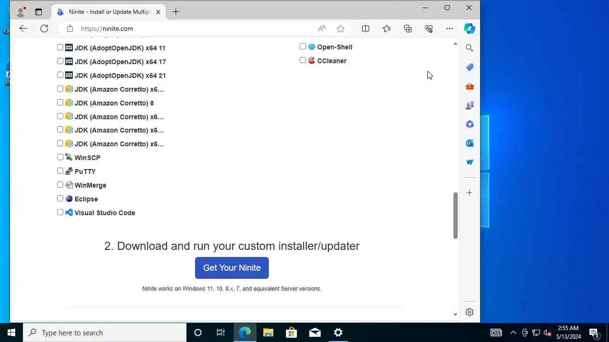Viewport: 609px width, 342px height.
Task: Open the Copilot sidebar icon
Action: [470, 28]
